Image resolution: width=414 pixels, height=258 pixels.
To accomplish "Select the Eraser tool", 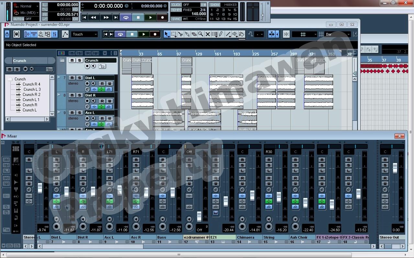I will click(x=195, y=34).
